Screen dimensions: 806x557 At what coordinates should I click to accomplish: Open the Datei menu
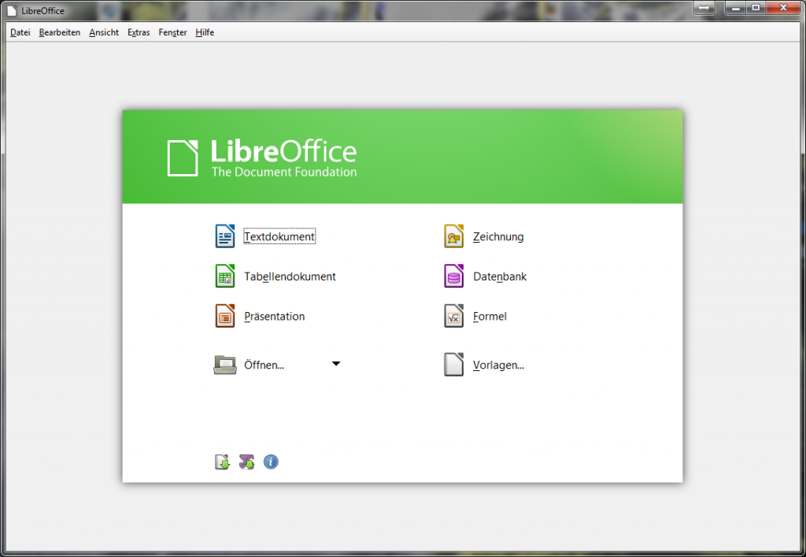pos(20,32)
